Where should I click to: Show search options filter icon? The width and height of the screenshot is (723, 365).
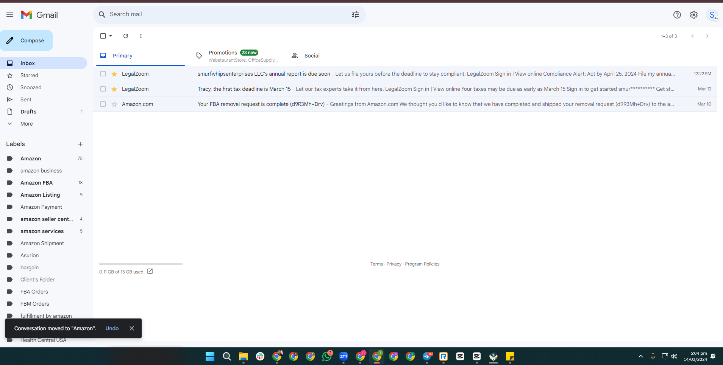(355, 14)
